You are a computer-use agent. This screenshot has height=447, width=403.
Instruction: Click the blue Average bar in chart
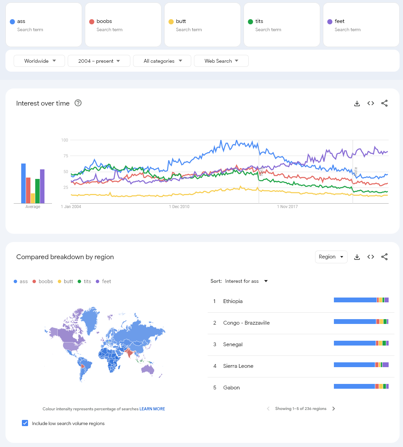point(23,183)
